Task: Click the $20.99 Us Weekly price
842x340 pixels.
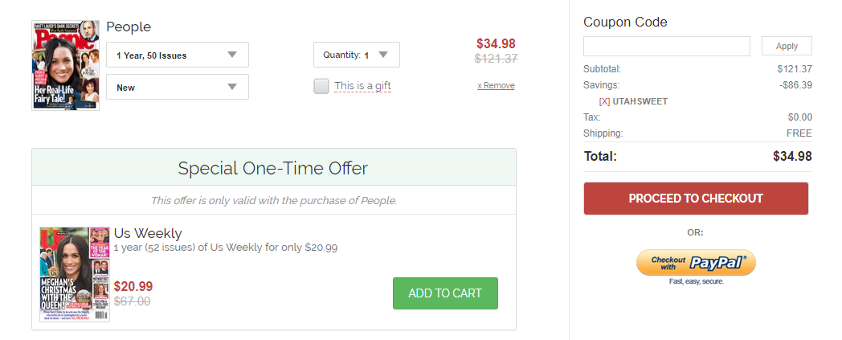Action: pyautogui.click(x=133, y=286)
